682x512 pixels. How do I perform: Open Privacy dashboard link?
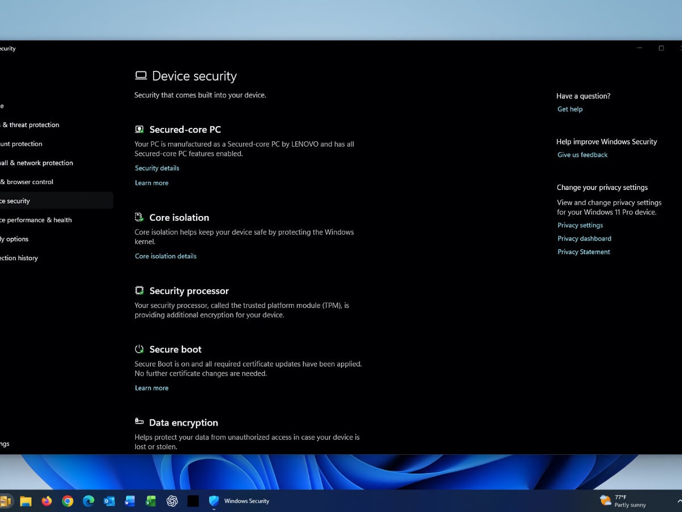584,239
